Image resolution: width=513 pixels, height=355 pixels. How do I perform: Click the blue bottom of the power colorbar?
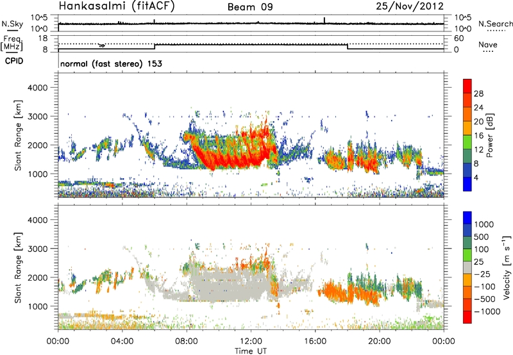pyautogui.click(x=467, y=185)
